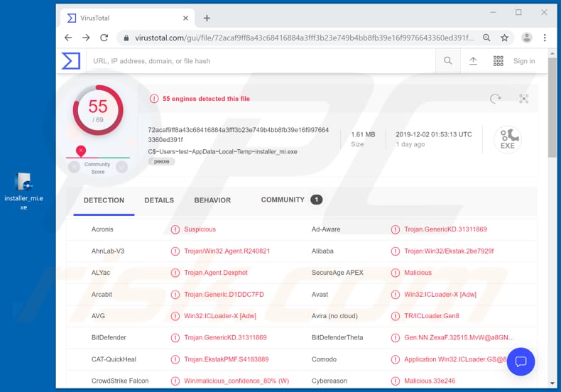Click the browser address bar URL
Viewport: 561px width, 392px height.
pos(304,38)
